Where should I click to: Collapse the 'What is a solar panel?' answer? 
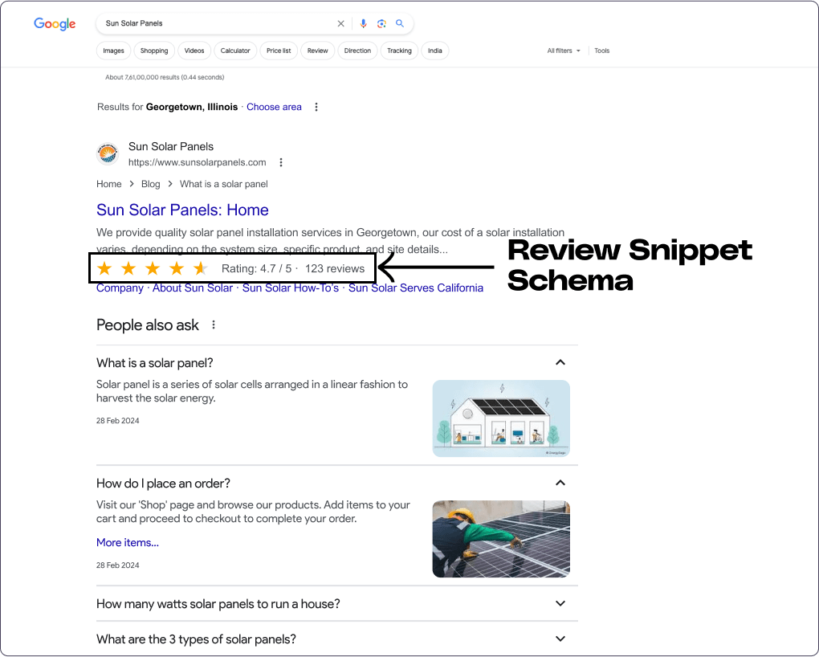560,362
